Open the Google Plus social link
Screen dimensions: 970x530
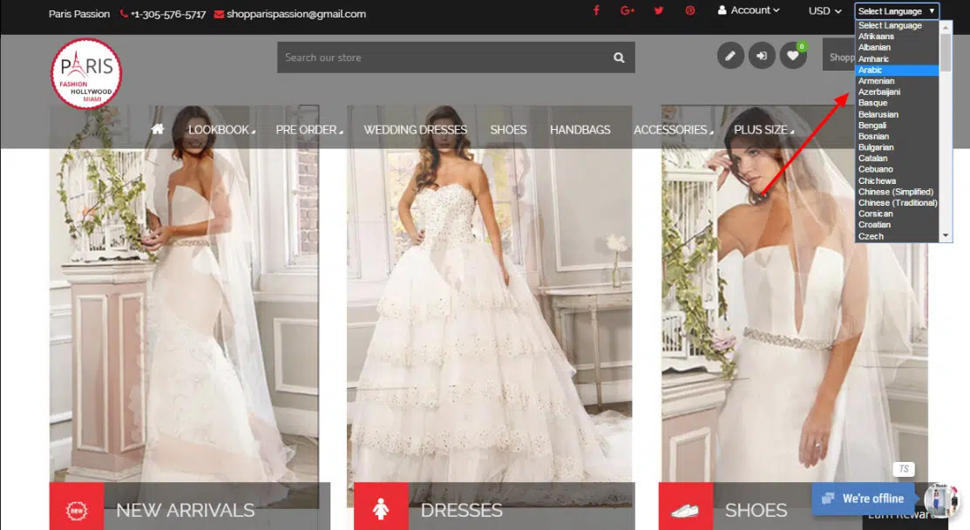(627, 10)
